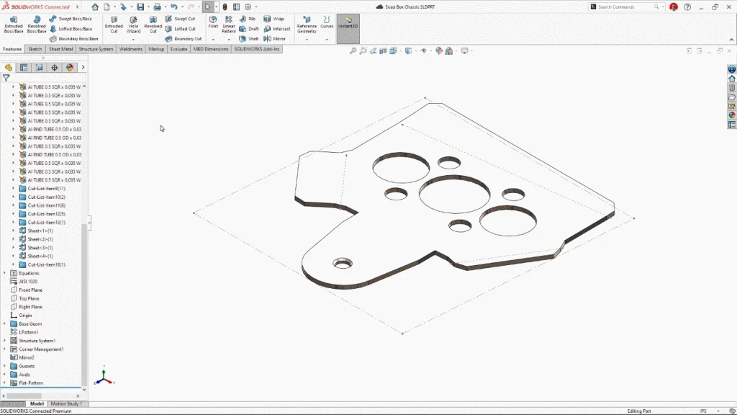Toggle the Hide/Show Items eye icon
This screenshot has height=415, width=737.
pos(422,50)
